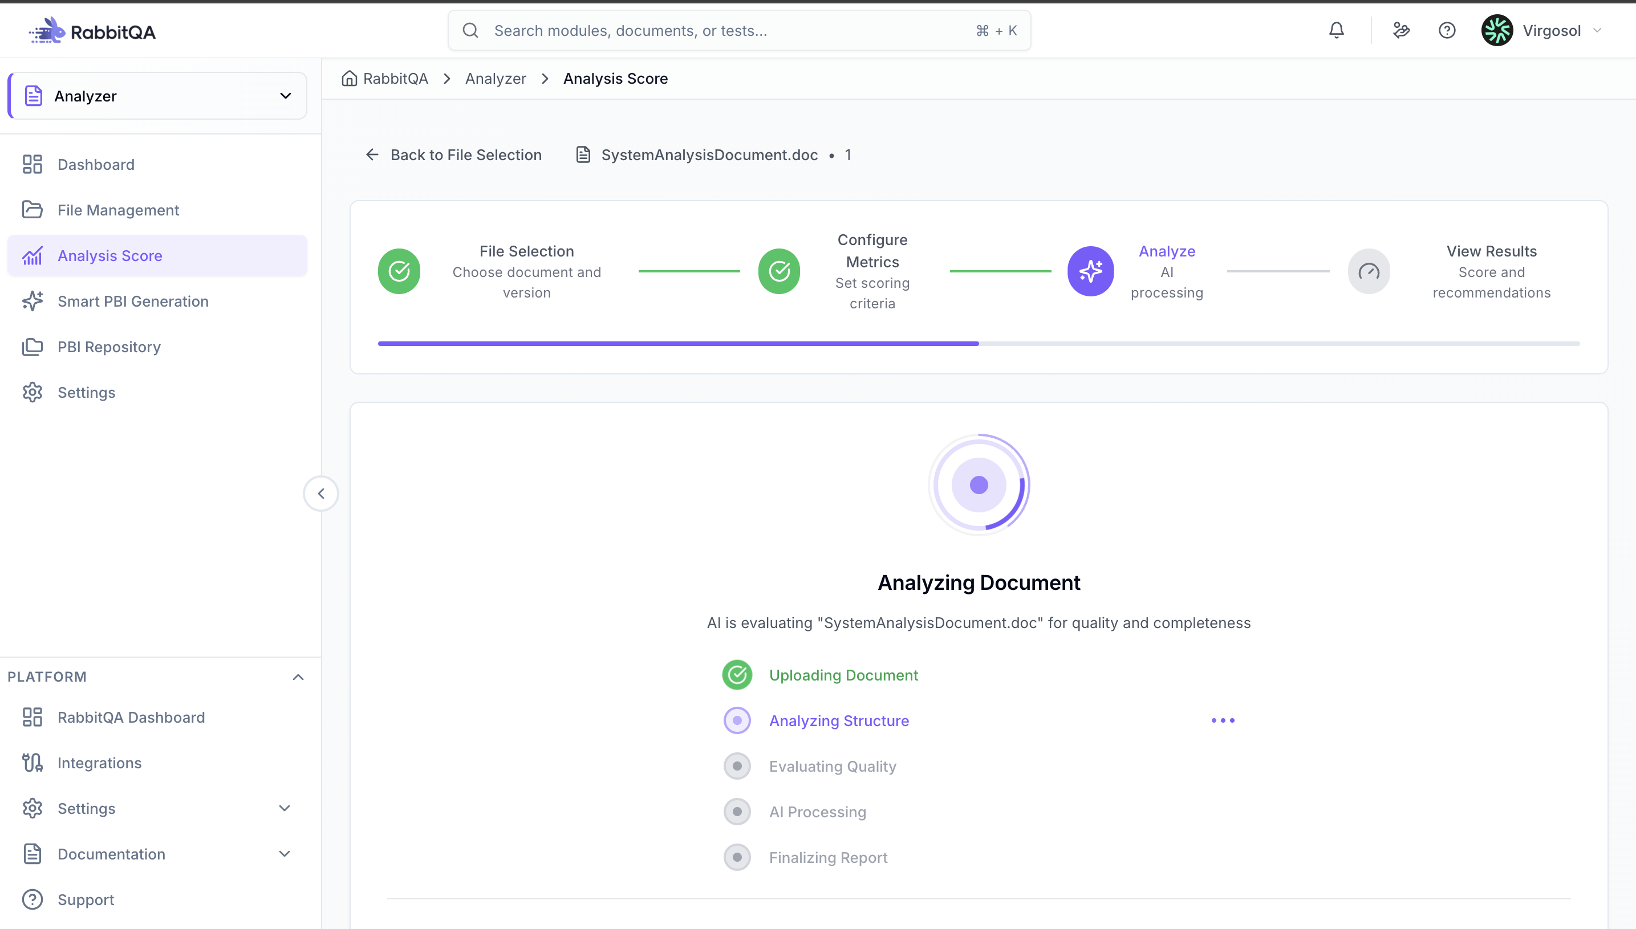The height and width of the screenshot is (929, 1636).
Task: Click the SystemAnalysisDocument.doc file label
Action: pyautogui.click(x=709, y=155)
